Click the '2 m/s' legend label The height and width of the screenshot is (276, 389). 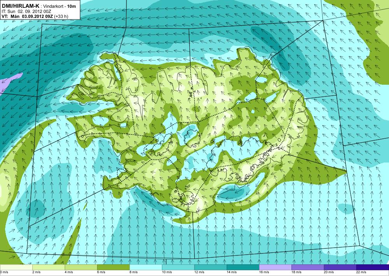tap(37, 272)
